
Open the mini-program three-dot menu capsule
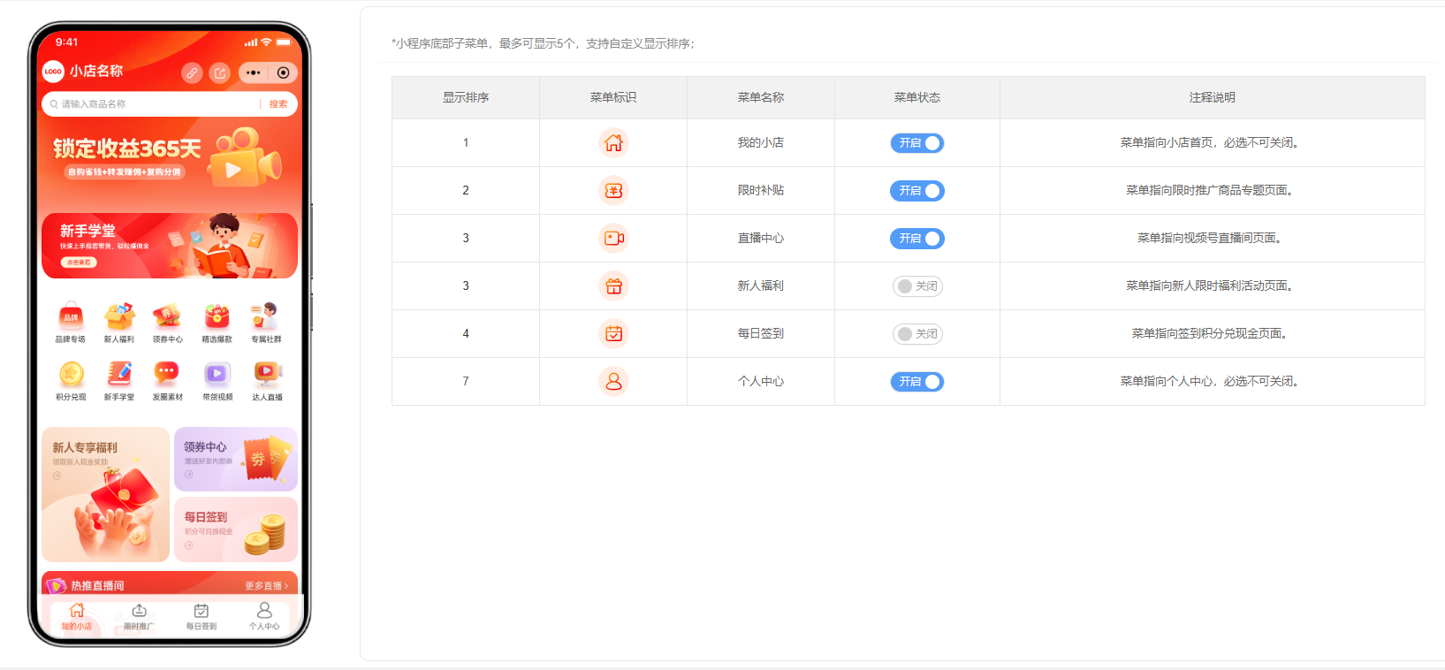click(254, 72)
